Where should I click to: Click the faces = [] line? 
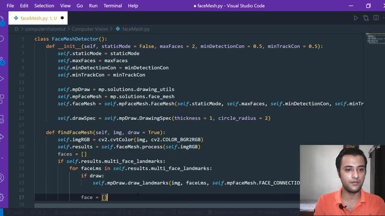click(72, 154)
